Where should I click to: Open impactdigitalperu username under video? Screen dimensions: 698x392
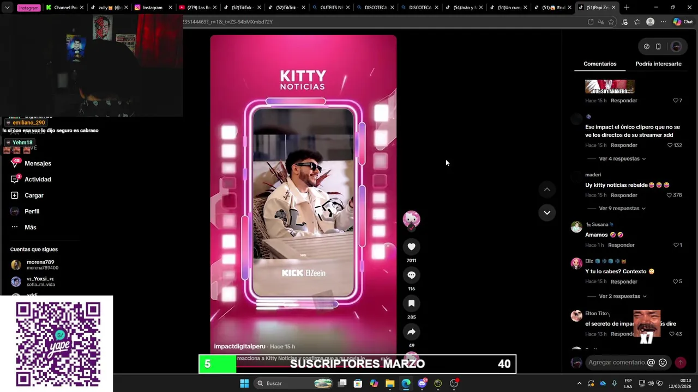239,346
